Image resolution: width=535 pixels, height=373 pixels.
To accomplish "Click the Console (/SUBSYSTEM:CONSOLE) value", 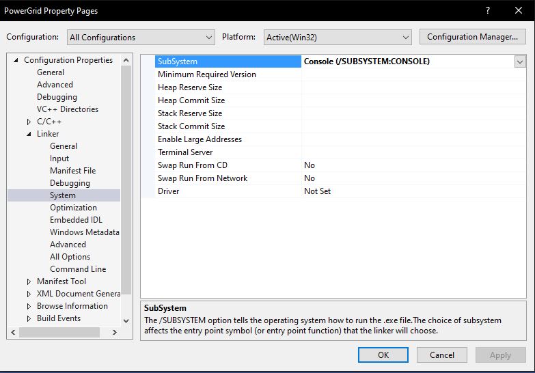I will tap(367, 61).
